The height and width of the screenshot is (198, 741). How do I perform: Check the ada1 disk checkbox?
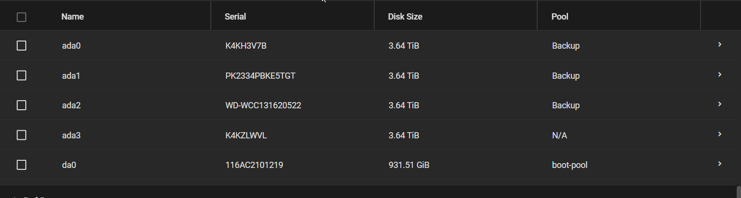pos(21,75)
